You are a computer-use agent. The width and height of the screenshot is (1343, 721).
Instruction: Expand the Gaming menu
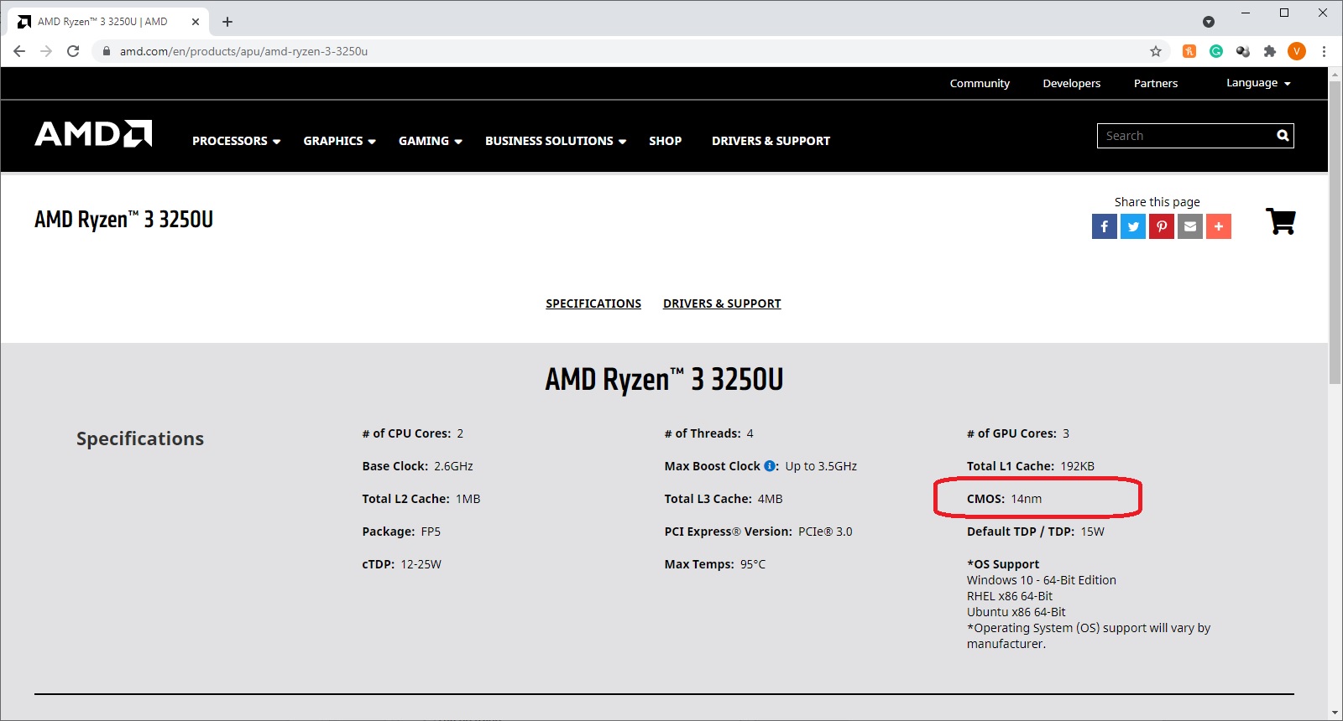pyautogui.click(x=431, y=141)
